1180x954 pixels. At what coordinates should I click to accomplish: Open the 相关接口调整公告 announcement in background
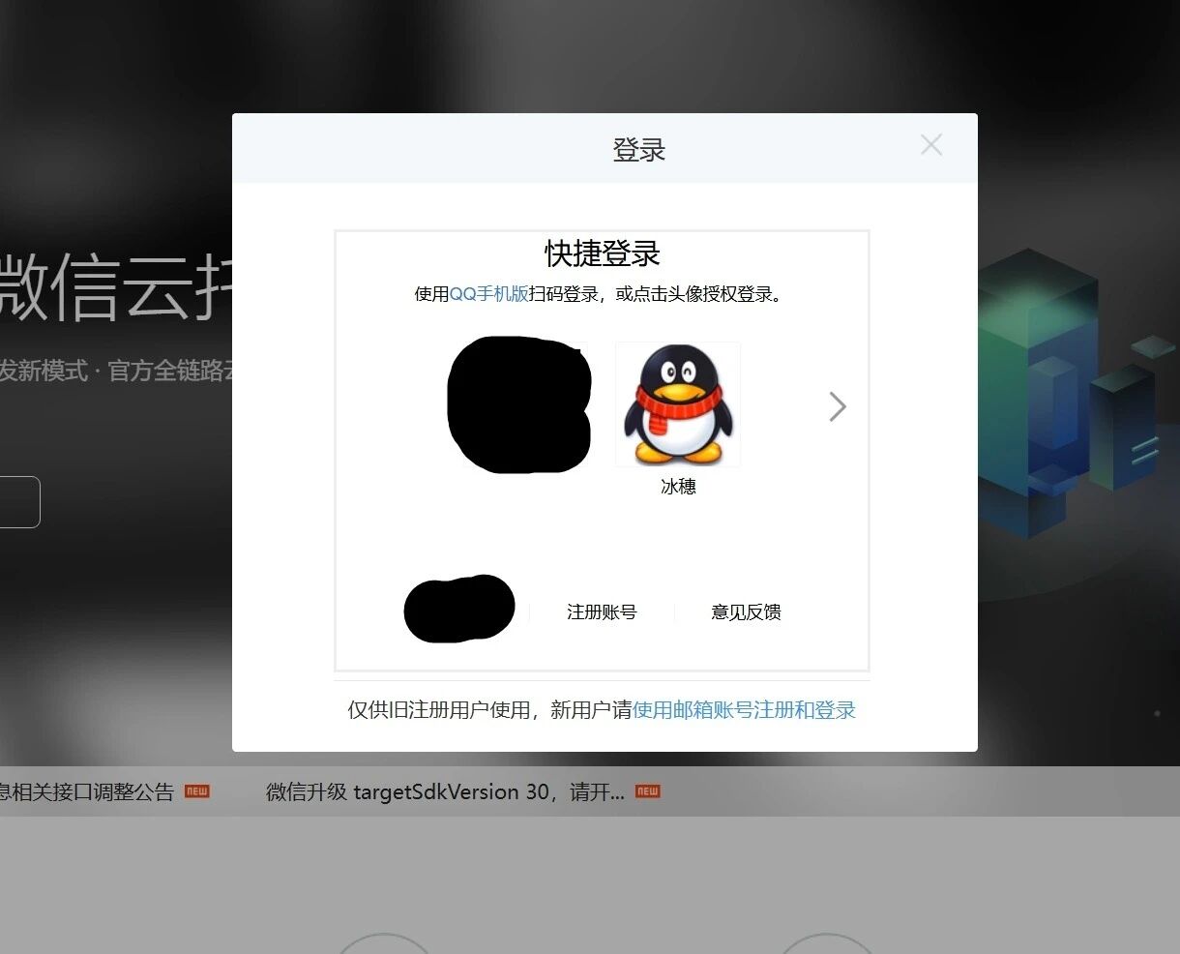click(x=87, y=791)
